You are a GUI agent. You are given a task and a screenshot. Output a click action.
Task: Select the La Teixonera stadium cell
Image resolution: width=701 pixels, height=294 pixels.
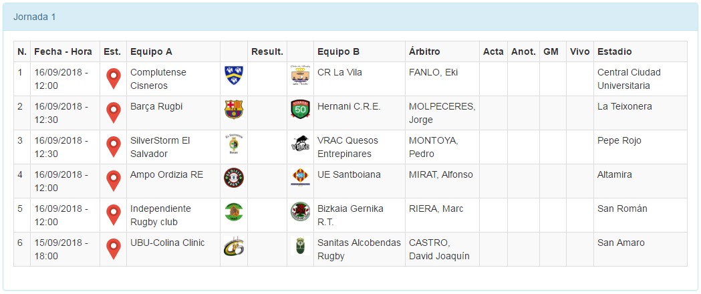(x=625, y=106)
